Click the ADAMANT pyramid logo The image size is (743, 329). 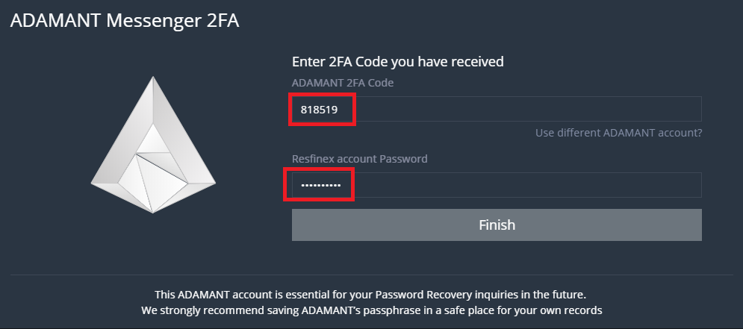point(153,145)
